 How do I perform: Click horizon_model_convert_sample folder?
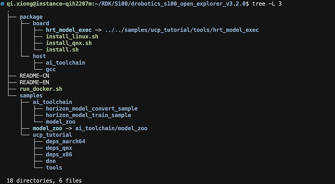(92, 109)
